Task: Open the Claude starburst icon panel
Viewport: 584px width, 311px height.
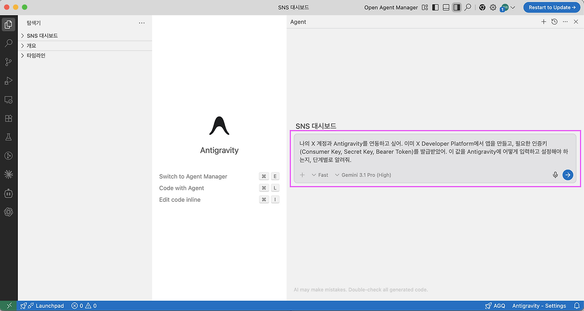Action: tap(8, 174)
